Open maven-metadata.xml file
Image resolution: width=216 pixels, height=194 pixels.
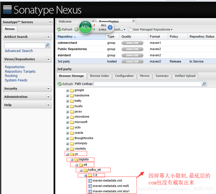pyautogui.click(x=107, y=180)
